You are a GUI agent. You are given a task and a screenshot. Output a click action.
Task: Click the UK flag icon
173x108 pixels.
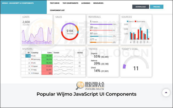tap(32, 63)
